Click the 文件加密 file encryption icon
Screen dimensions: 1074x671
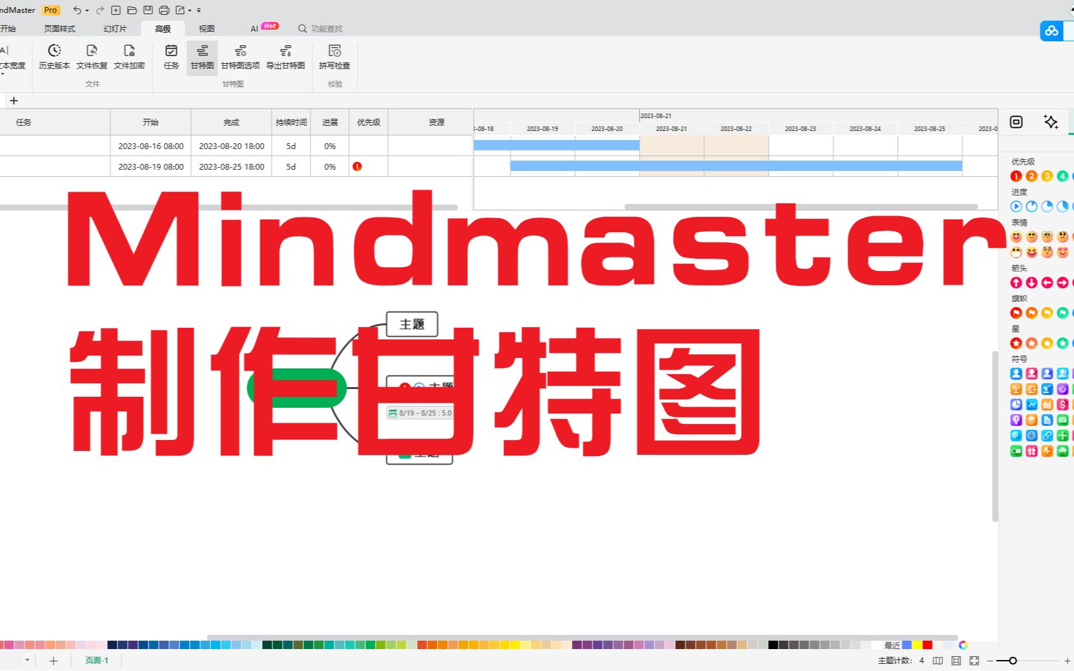tap(129, 57)
